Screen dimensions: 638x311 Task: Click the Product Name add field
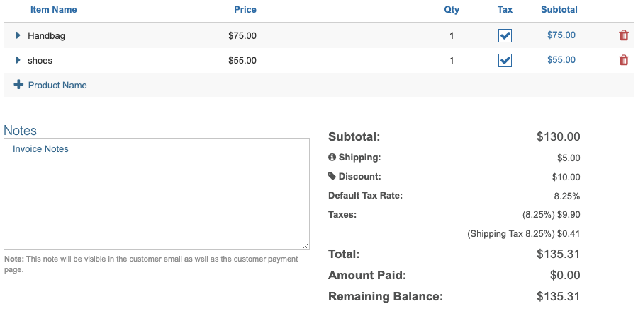pos(57,85)
